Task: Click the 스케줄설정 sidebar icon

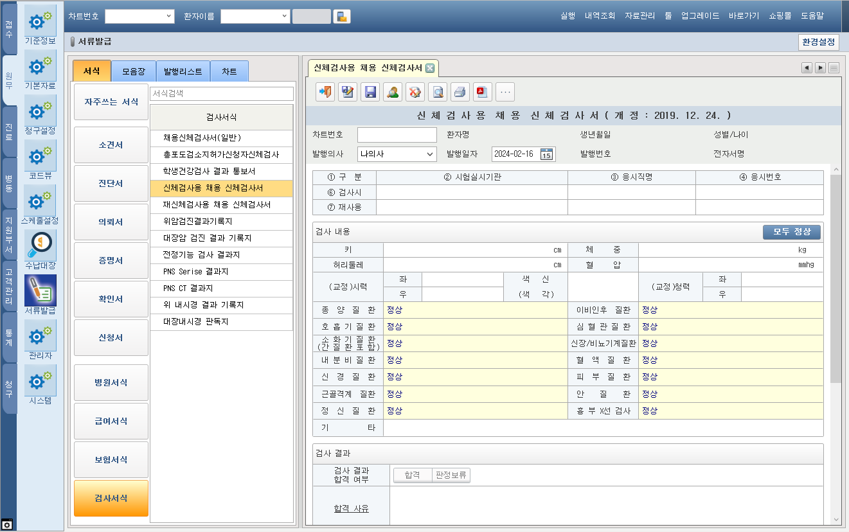Action: (x=40, y=201)
